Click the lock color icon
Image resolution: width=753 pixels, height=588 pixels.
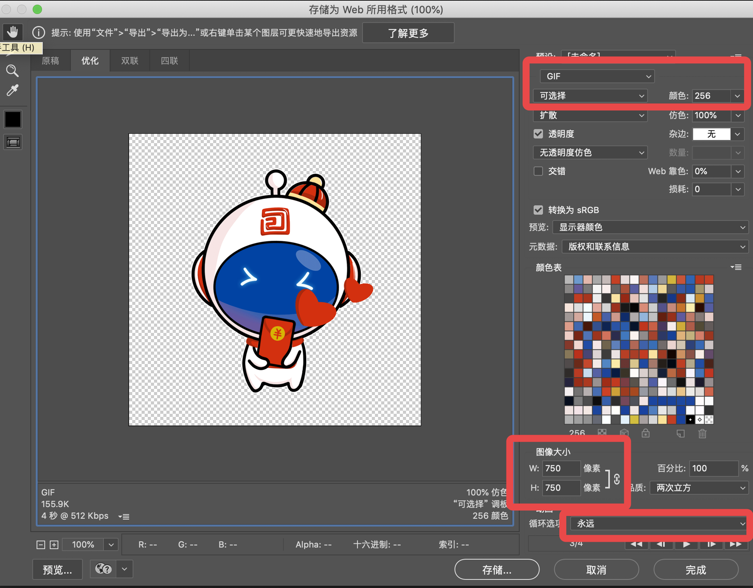coord(646,433)
